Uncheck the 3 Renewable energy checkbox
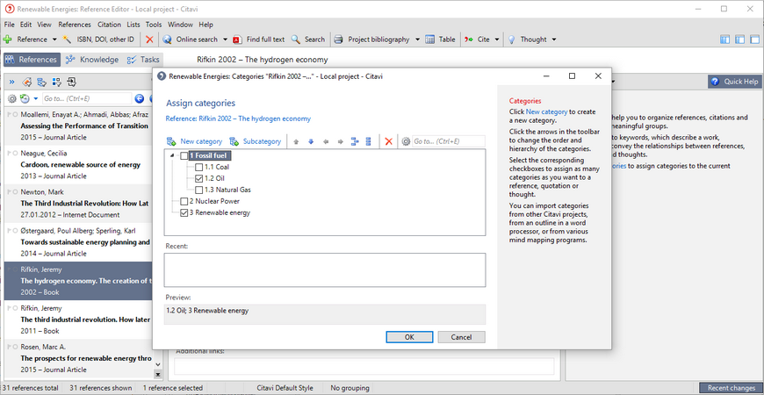Screen dimensions: 764x395 point(184,212)
